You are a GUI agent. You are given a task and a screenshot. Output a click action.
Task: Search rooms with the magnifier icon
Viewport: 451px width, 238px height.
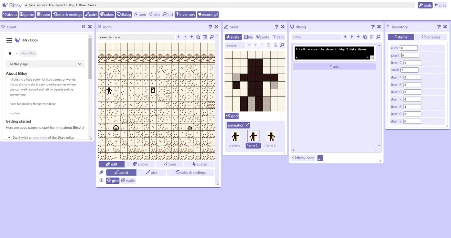(212, 37)
